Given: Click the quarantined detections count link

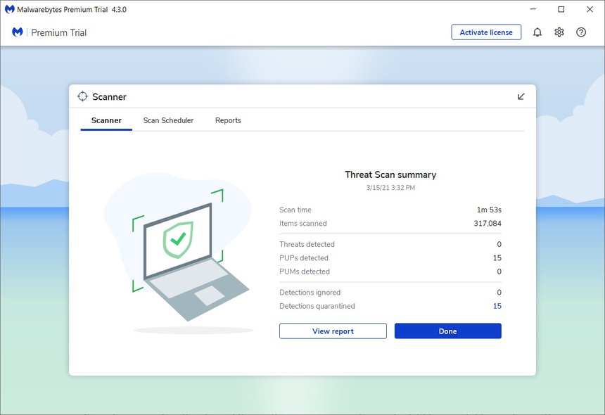Looking at the screenshot, I should click(497, 306).
